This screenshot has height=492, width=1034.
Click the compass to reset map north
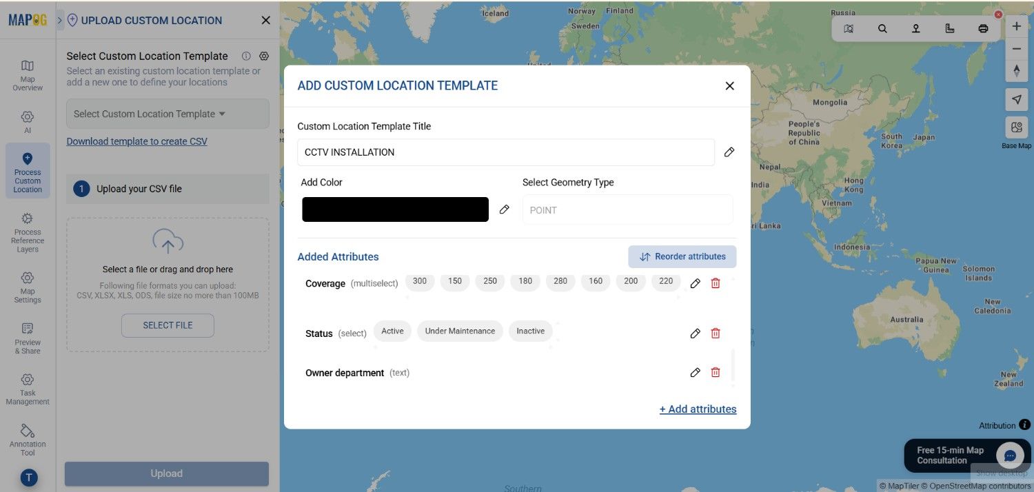pyautogui.click(x=1017, y=70)
